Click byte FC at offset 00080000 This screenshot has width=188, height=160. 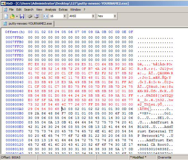(30, 64)
